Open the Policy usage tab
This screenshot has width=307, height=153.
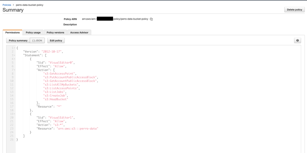(x=33, y=33)
